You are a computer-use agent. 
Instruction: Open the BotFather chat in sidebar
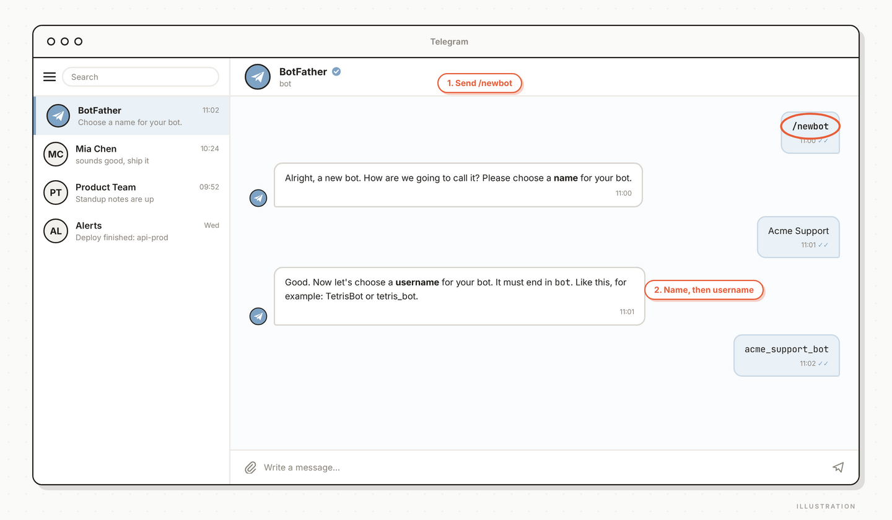(131, 116)
